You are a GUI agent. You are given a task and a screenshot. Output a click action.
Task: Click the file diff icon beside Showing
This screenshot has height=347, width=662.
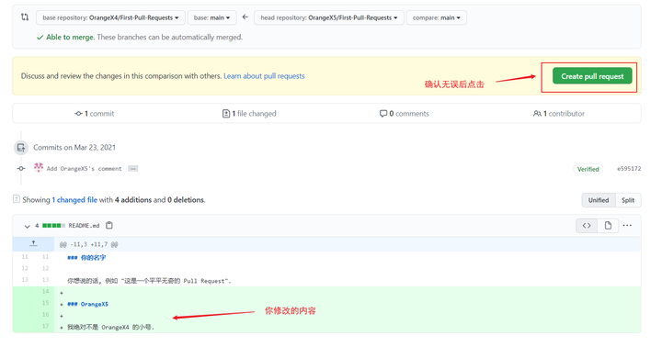[17, 198]
